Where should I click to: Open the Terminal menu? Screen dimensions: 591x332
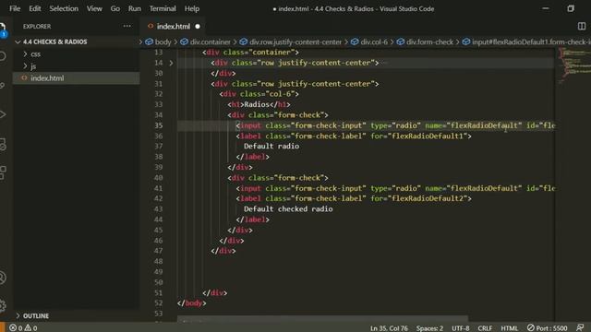click(163, 8)
